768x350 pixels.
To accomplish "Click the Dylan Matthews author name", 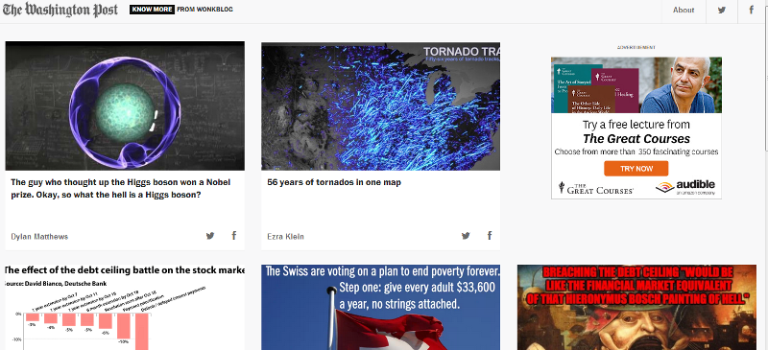I will point(39,237).
